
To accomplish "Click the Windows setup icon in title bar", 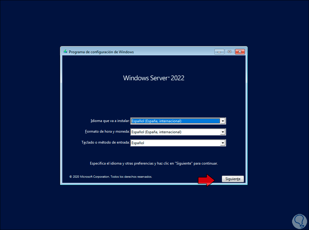I will point(65,52).
